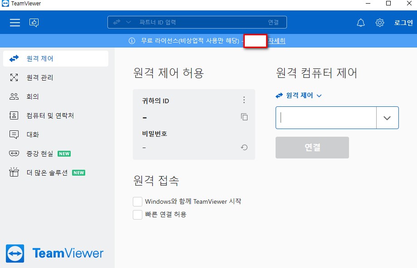Viewport: 417px width, 268px height.
Task: Enable Windows와 함께 TeamViewer 시작 checkbox
Action: [137, 201]
